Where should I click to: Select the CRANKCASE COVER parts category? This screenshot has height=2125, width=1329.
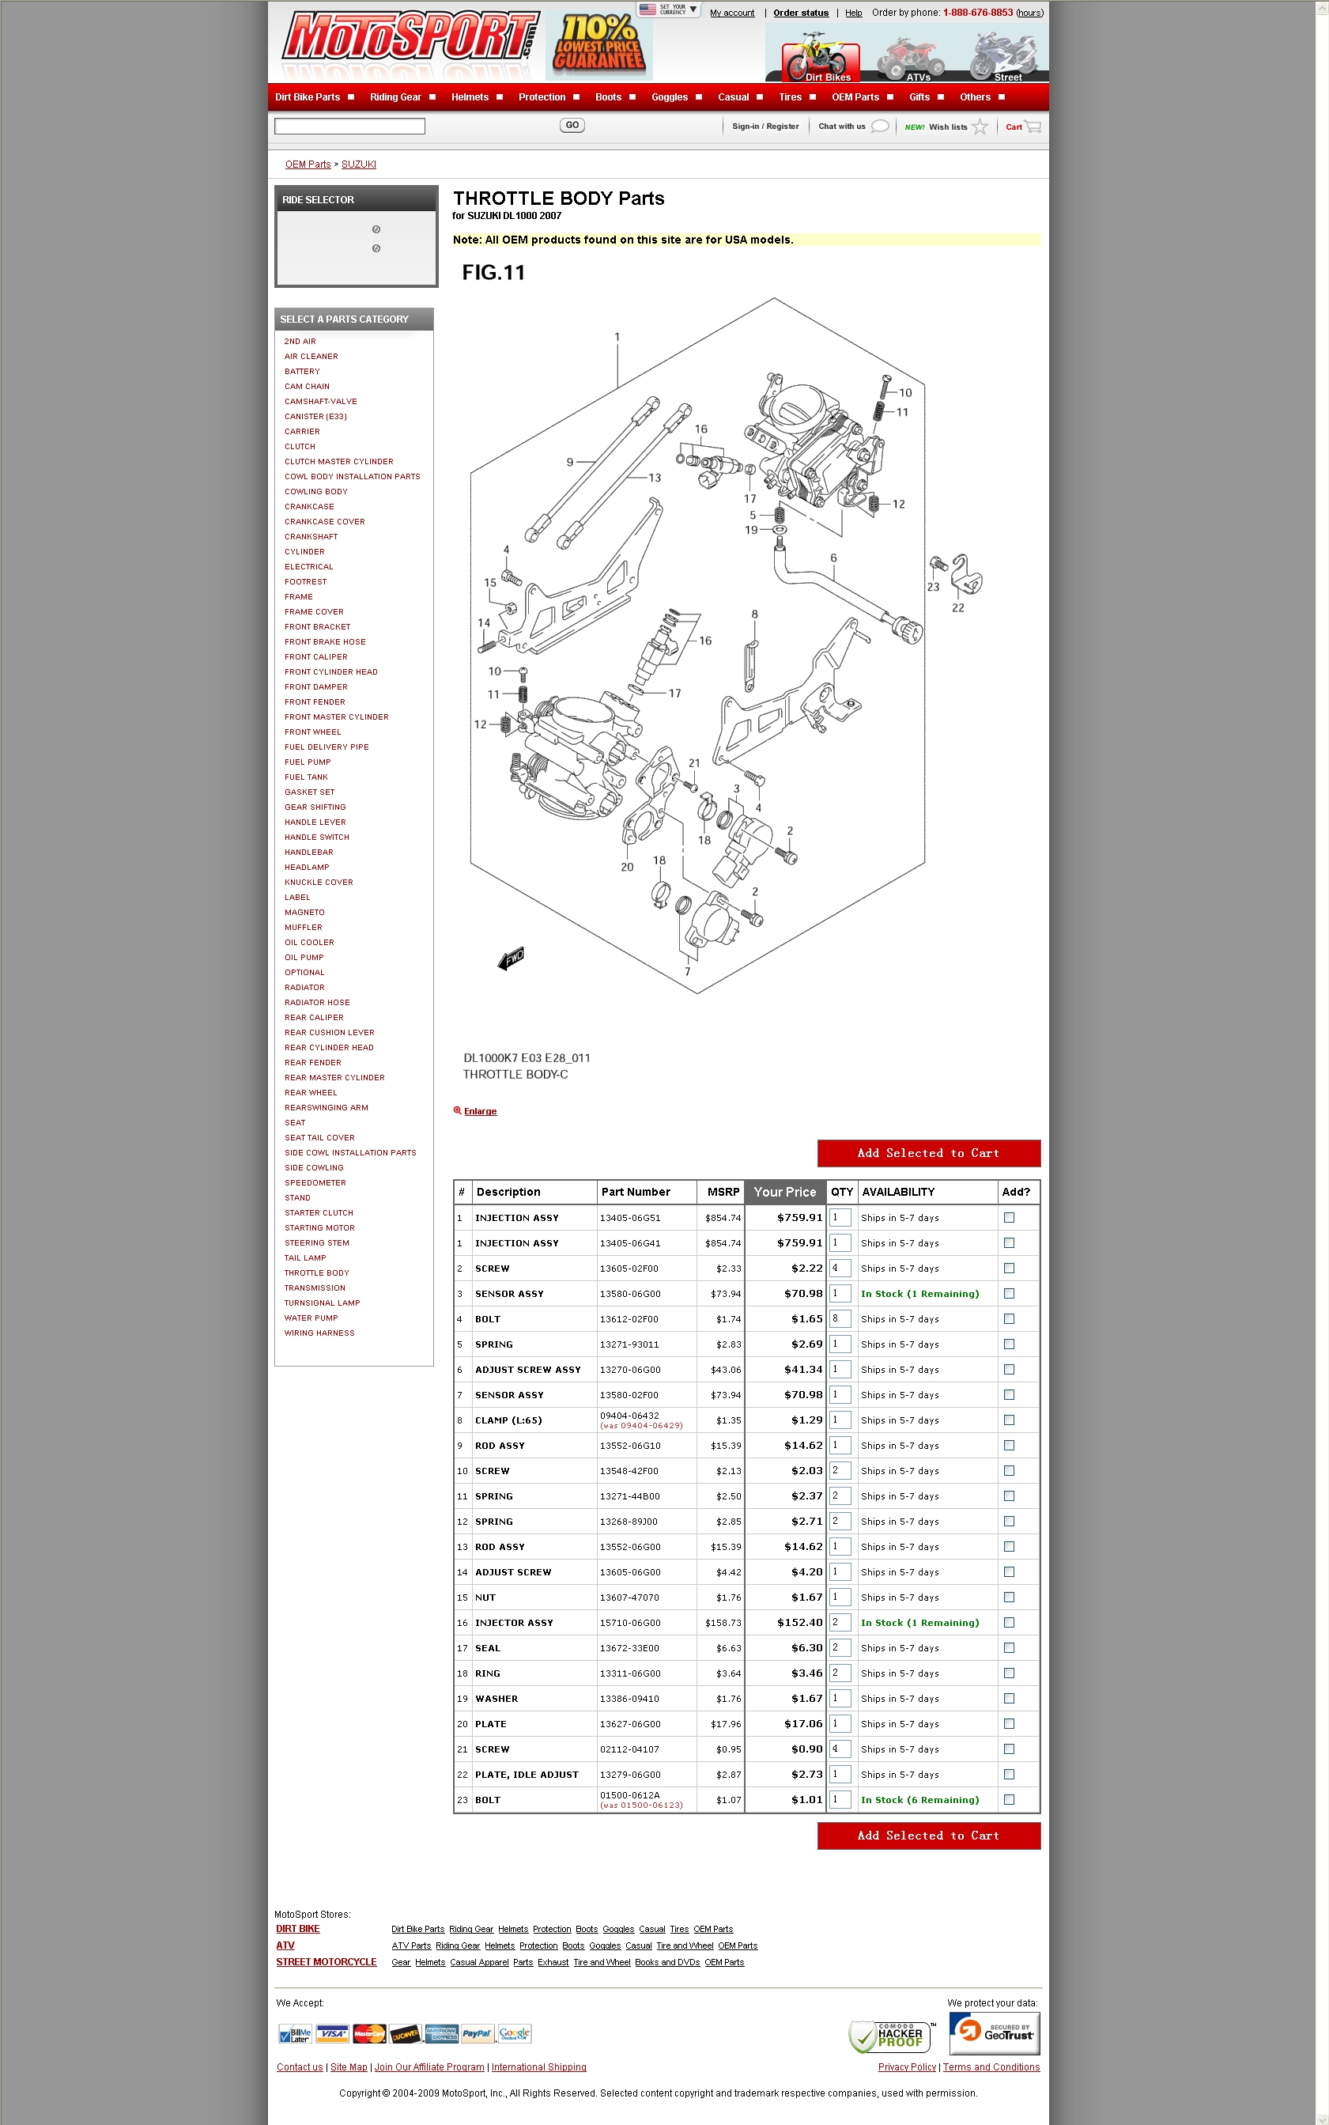[x=324, y=522]
